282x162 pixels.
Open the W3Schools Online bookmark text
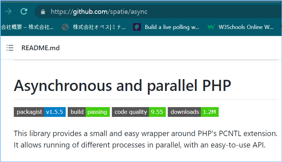pos(246,27)
